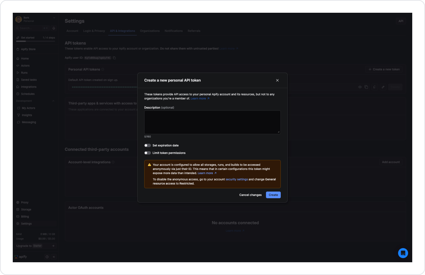Click the Delete token button
The height and width of the screenshot is (275, 425).
[x=395, y=87]
